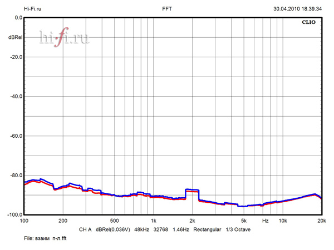Click the -60.0 vertical axis label
This screenshot has height=250, width=334.
[15, 136]
